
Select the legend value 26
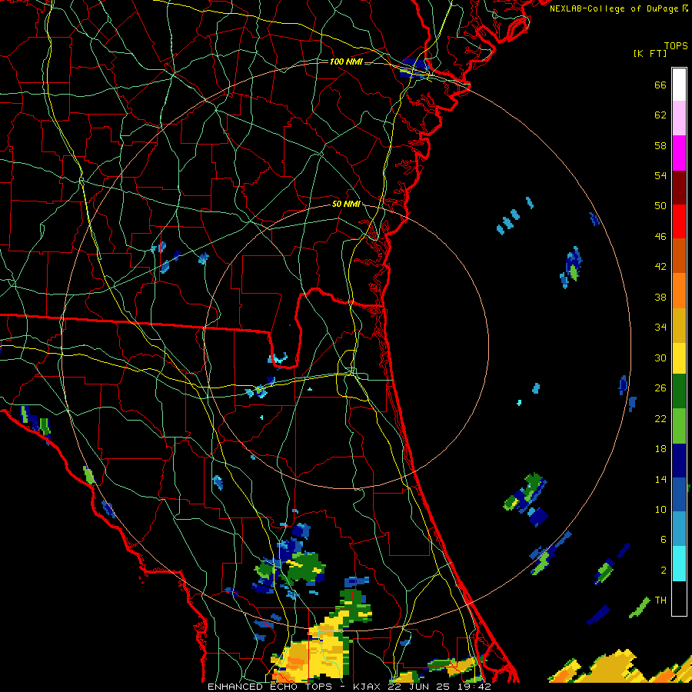[660, 388]
